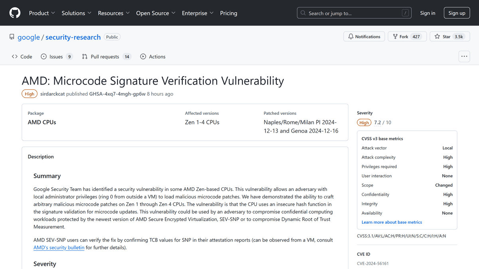Follow Learn more about base metrics link
This screenshot has width=479, height=269.
[392, 222]
